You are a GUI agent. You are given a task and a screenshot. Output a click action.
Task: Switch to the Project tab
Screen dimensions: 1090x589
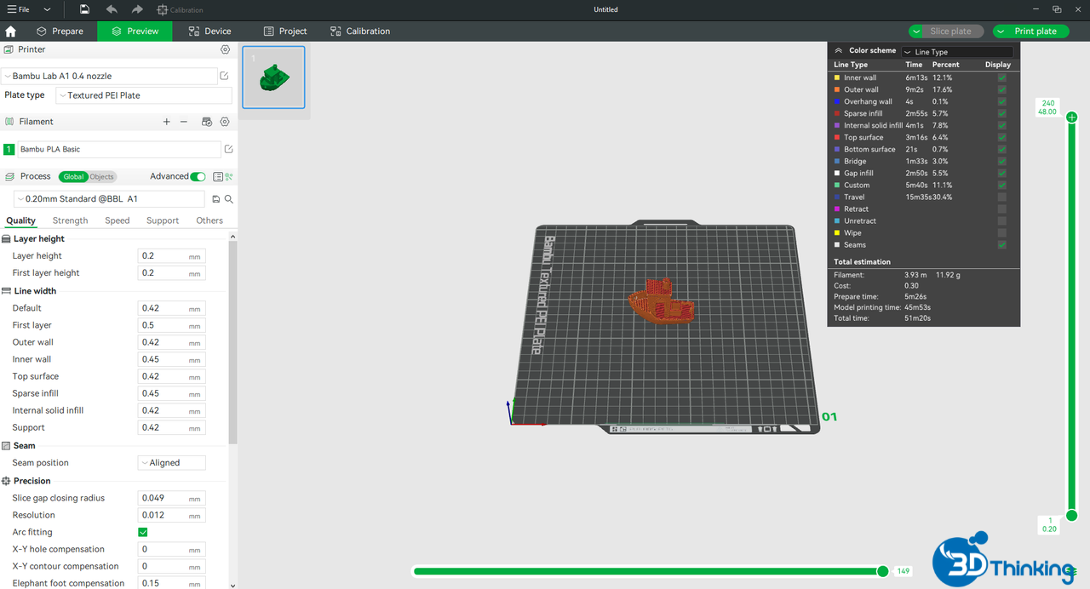[284, 31]
